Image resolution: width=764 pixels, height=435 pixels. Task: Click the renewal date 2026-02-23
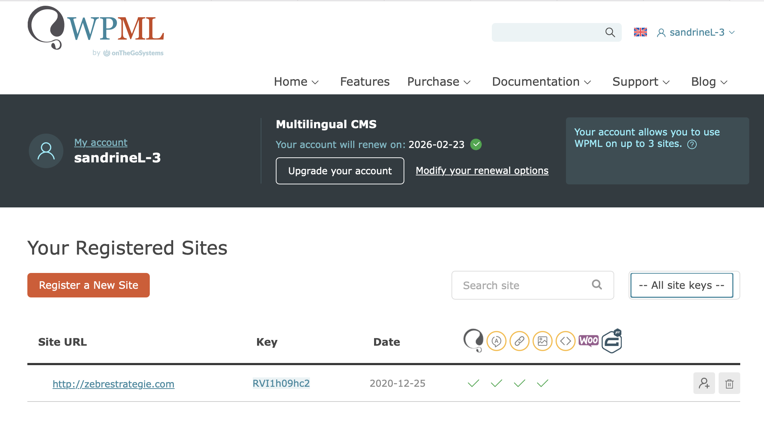[436, 144]
